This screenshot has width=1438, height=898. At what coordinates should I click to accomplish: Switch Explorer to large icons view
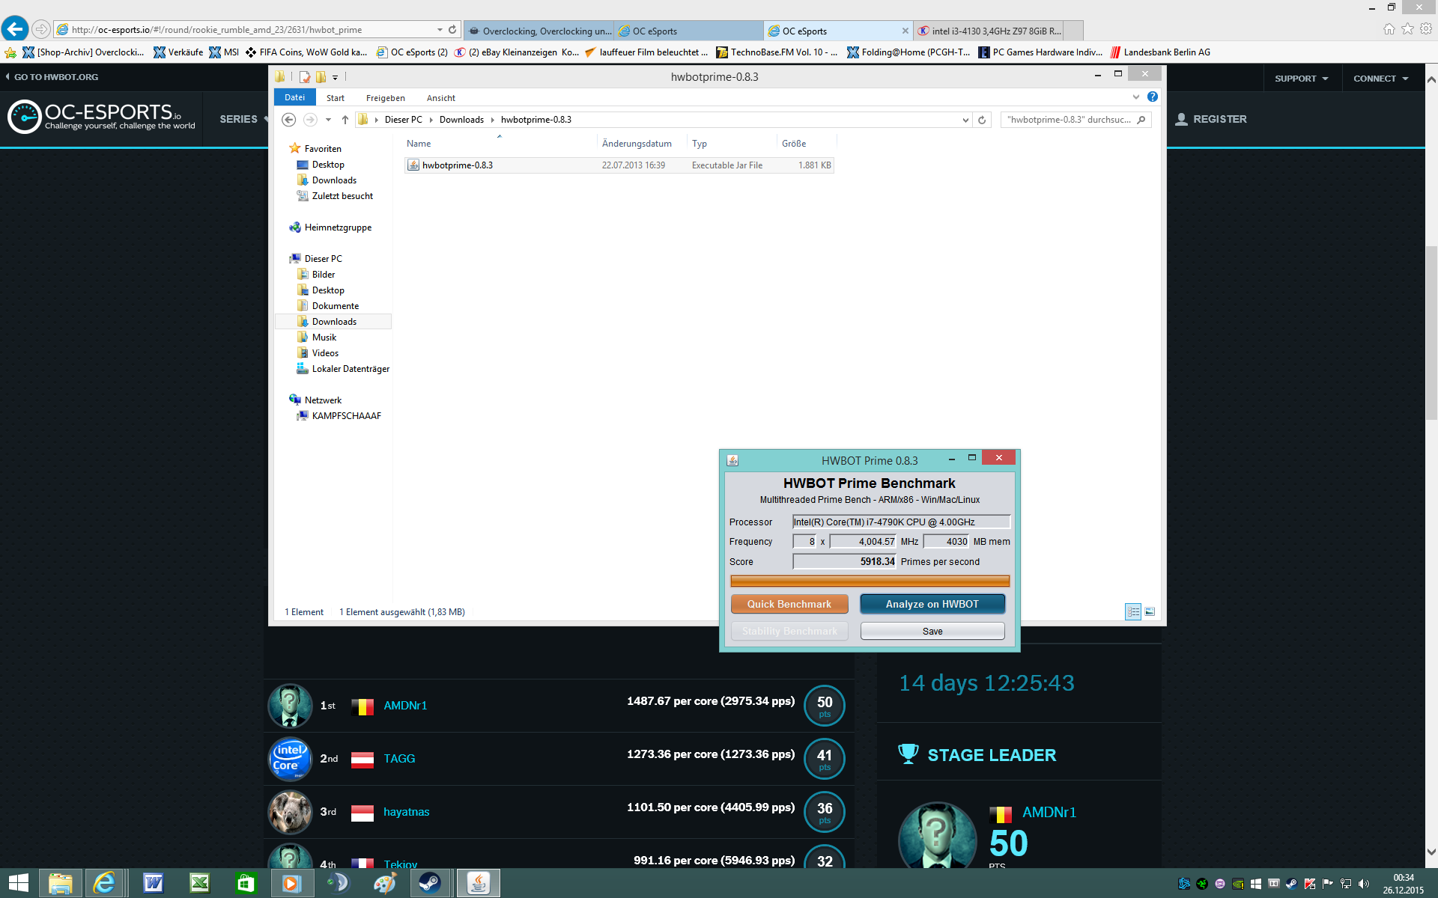(1150, 612)
